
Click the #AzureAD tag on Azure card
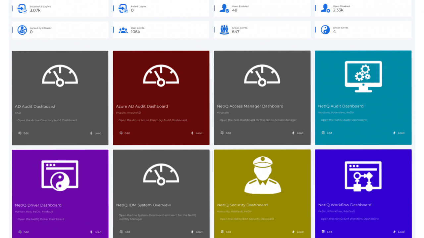pos(134,113)
